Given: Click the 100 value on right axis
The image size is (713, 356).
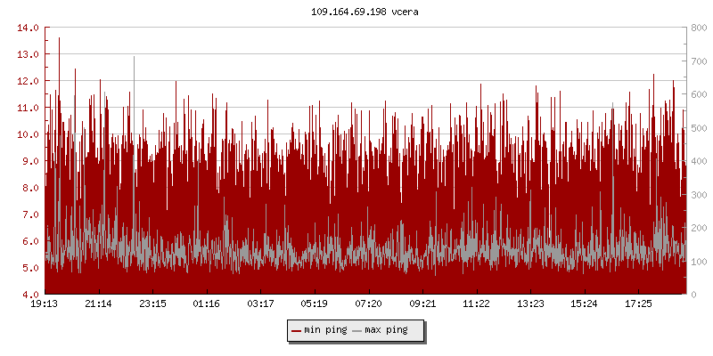Looking at the screenshot, I should point(698,262).
